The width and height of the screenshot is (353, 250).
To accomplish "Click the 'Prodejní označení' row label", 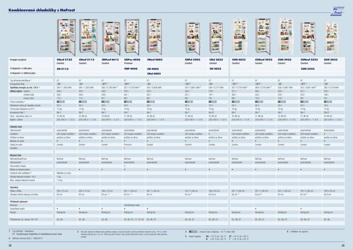I will (x=18, y=60).
